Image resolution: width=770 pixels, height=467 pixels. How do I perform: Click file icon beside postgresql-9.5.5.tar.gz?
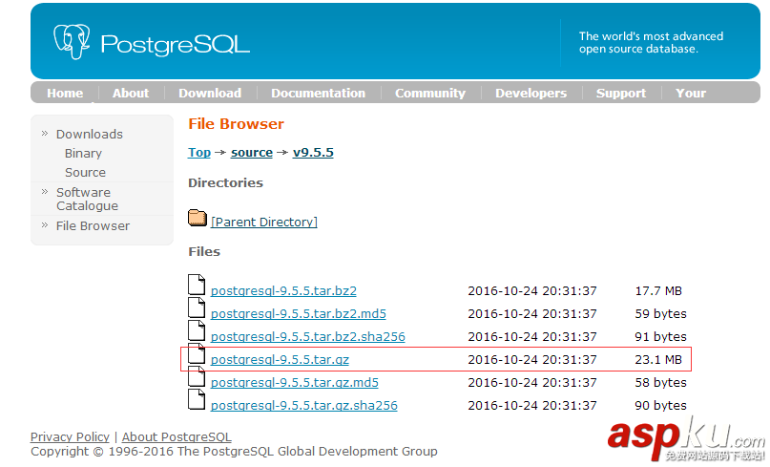[197, 353]
